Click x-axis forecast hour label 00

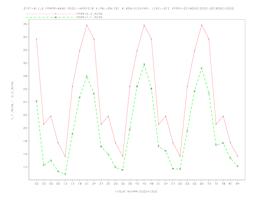click(x=37, y=184)
